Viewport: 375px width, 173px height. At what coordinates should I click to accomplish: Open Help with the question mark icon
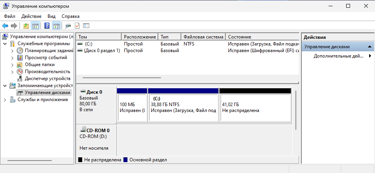[47, 26]
